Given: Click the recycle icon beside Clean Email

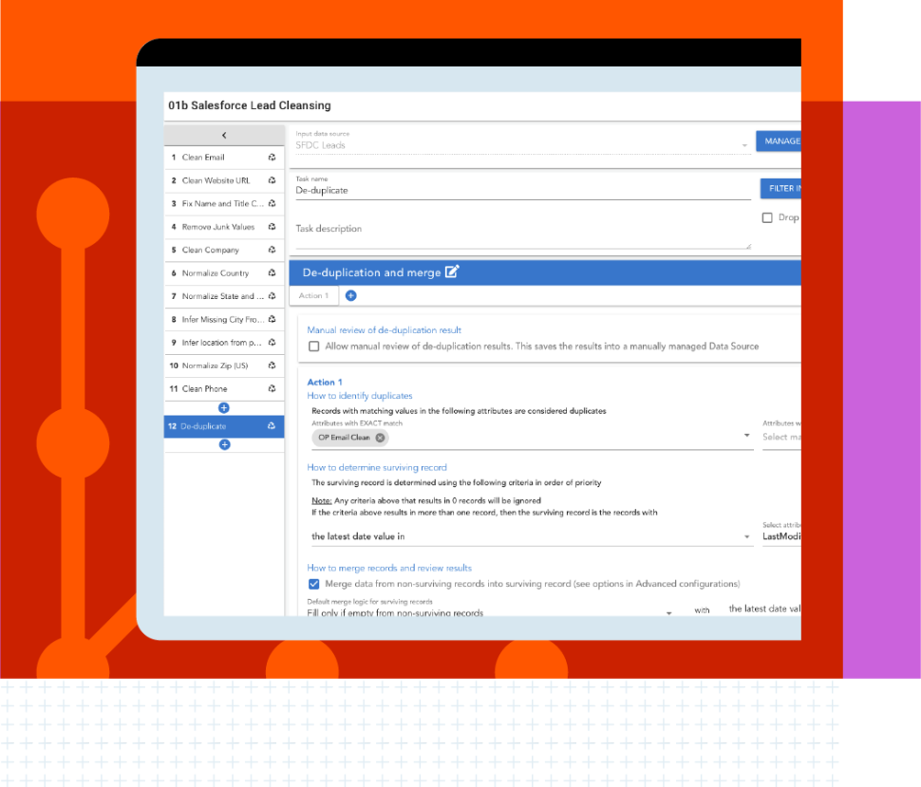Looking at the screenshot, I should pos(273,158).
